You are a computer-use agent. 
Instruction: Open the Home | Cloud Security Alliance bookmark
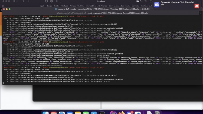(x=97, y=6)
